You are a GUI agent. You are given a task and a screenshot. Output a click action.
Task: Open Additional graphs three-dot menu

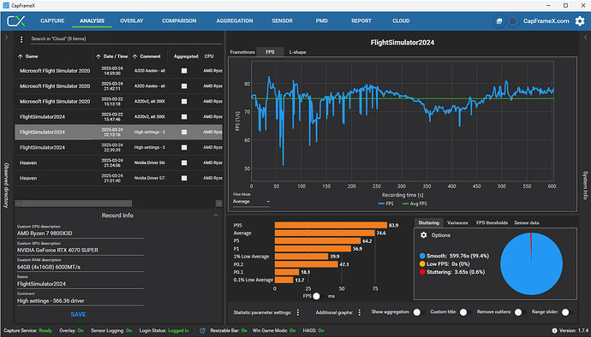[359, 312]
